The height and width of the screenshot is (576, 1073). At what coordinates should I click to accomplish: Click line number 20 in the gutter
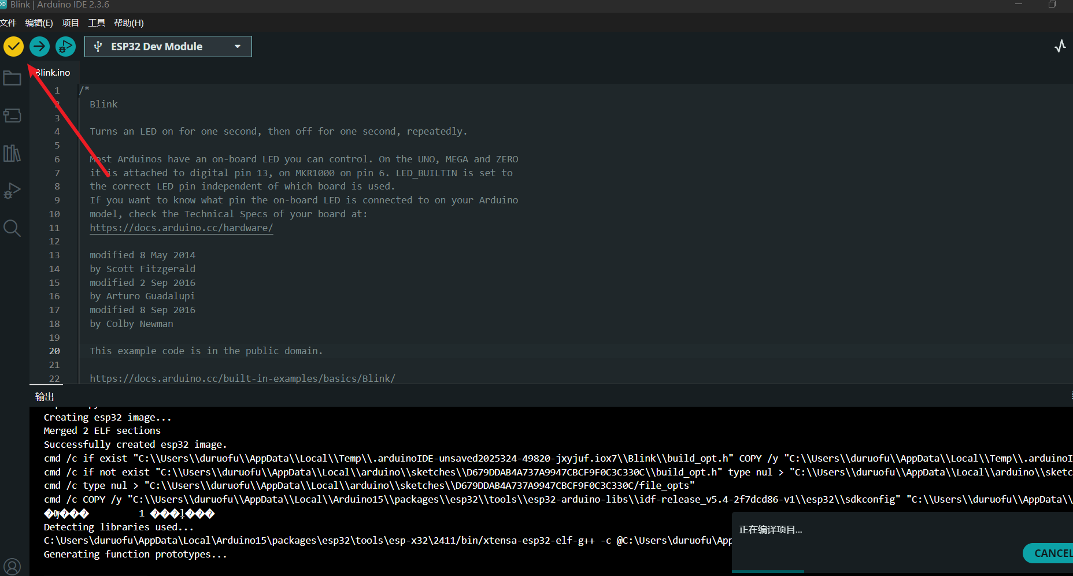54,351
